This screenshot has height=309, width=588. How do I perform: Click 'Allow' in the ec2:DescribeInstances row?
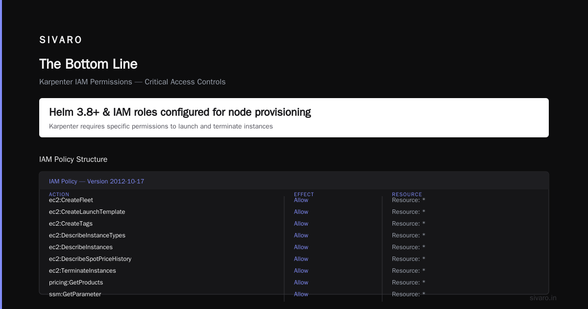pos(301,247)
